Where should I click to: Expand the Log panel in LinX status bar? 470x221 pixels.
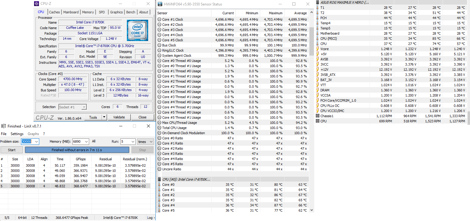pos(151,218)
